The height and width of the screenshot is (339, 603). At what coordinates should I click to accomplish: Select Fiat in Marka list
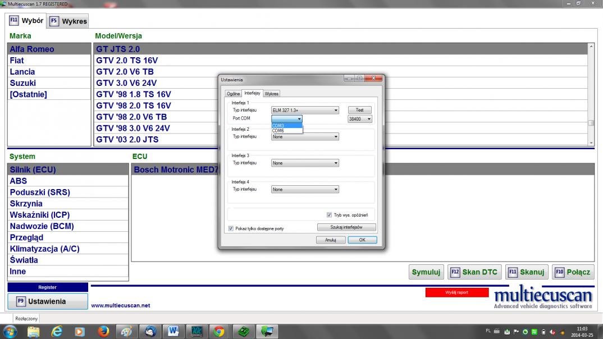tap(49, 61)
